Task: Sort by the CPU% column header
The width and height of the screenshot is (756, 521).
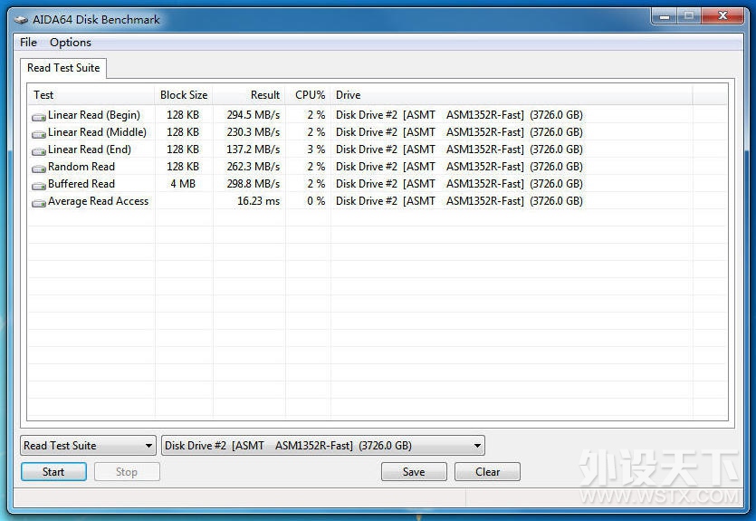Action: click(308, 95)
